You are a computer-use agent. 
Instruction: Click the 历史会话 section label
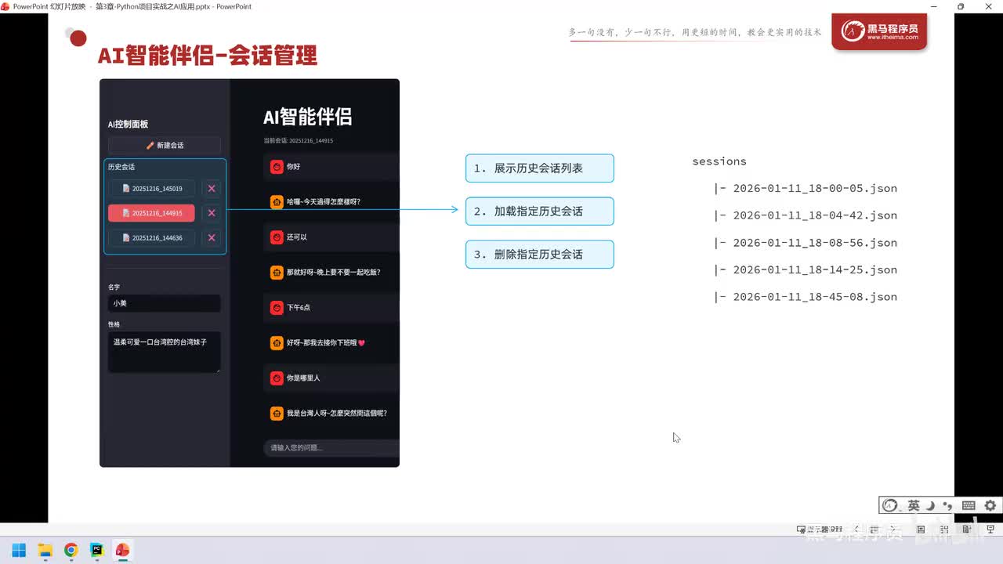[x=121, y=167]
